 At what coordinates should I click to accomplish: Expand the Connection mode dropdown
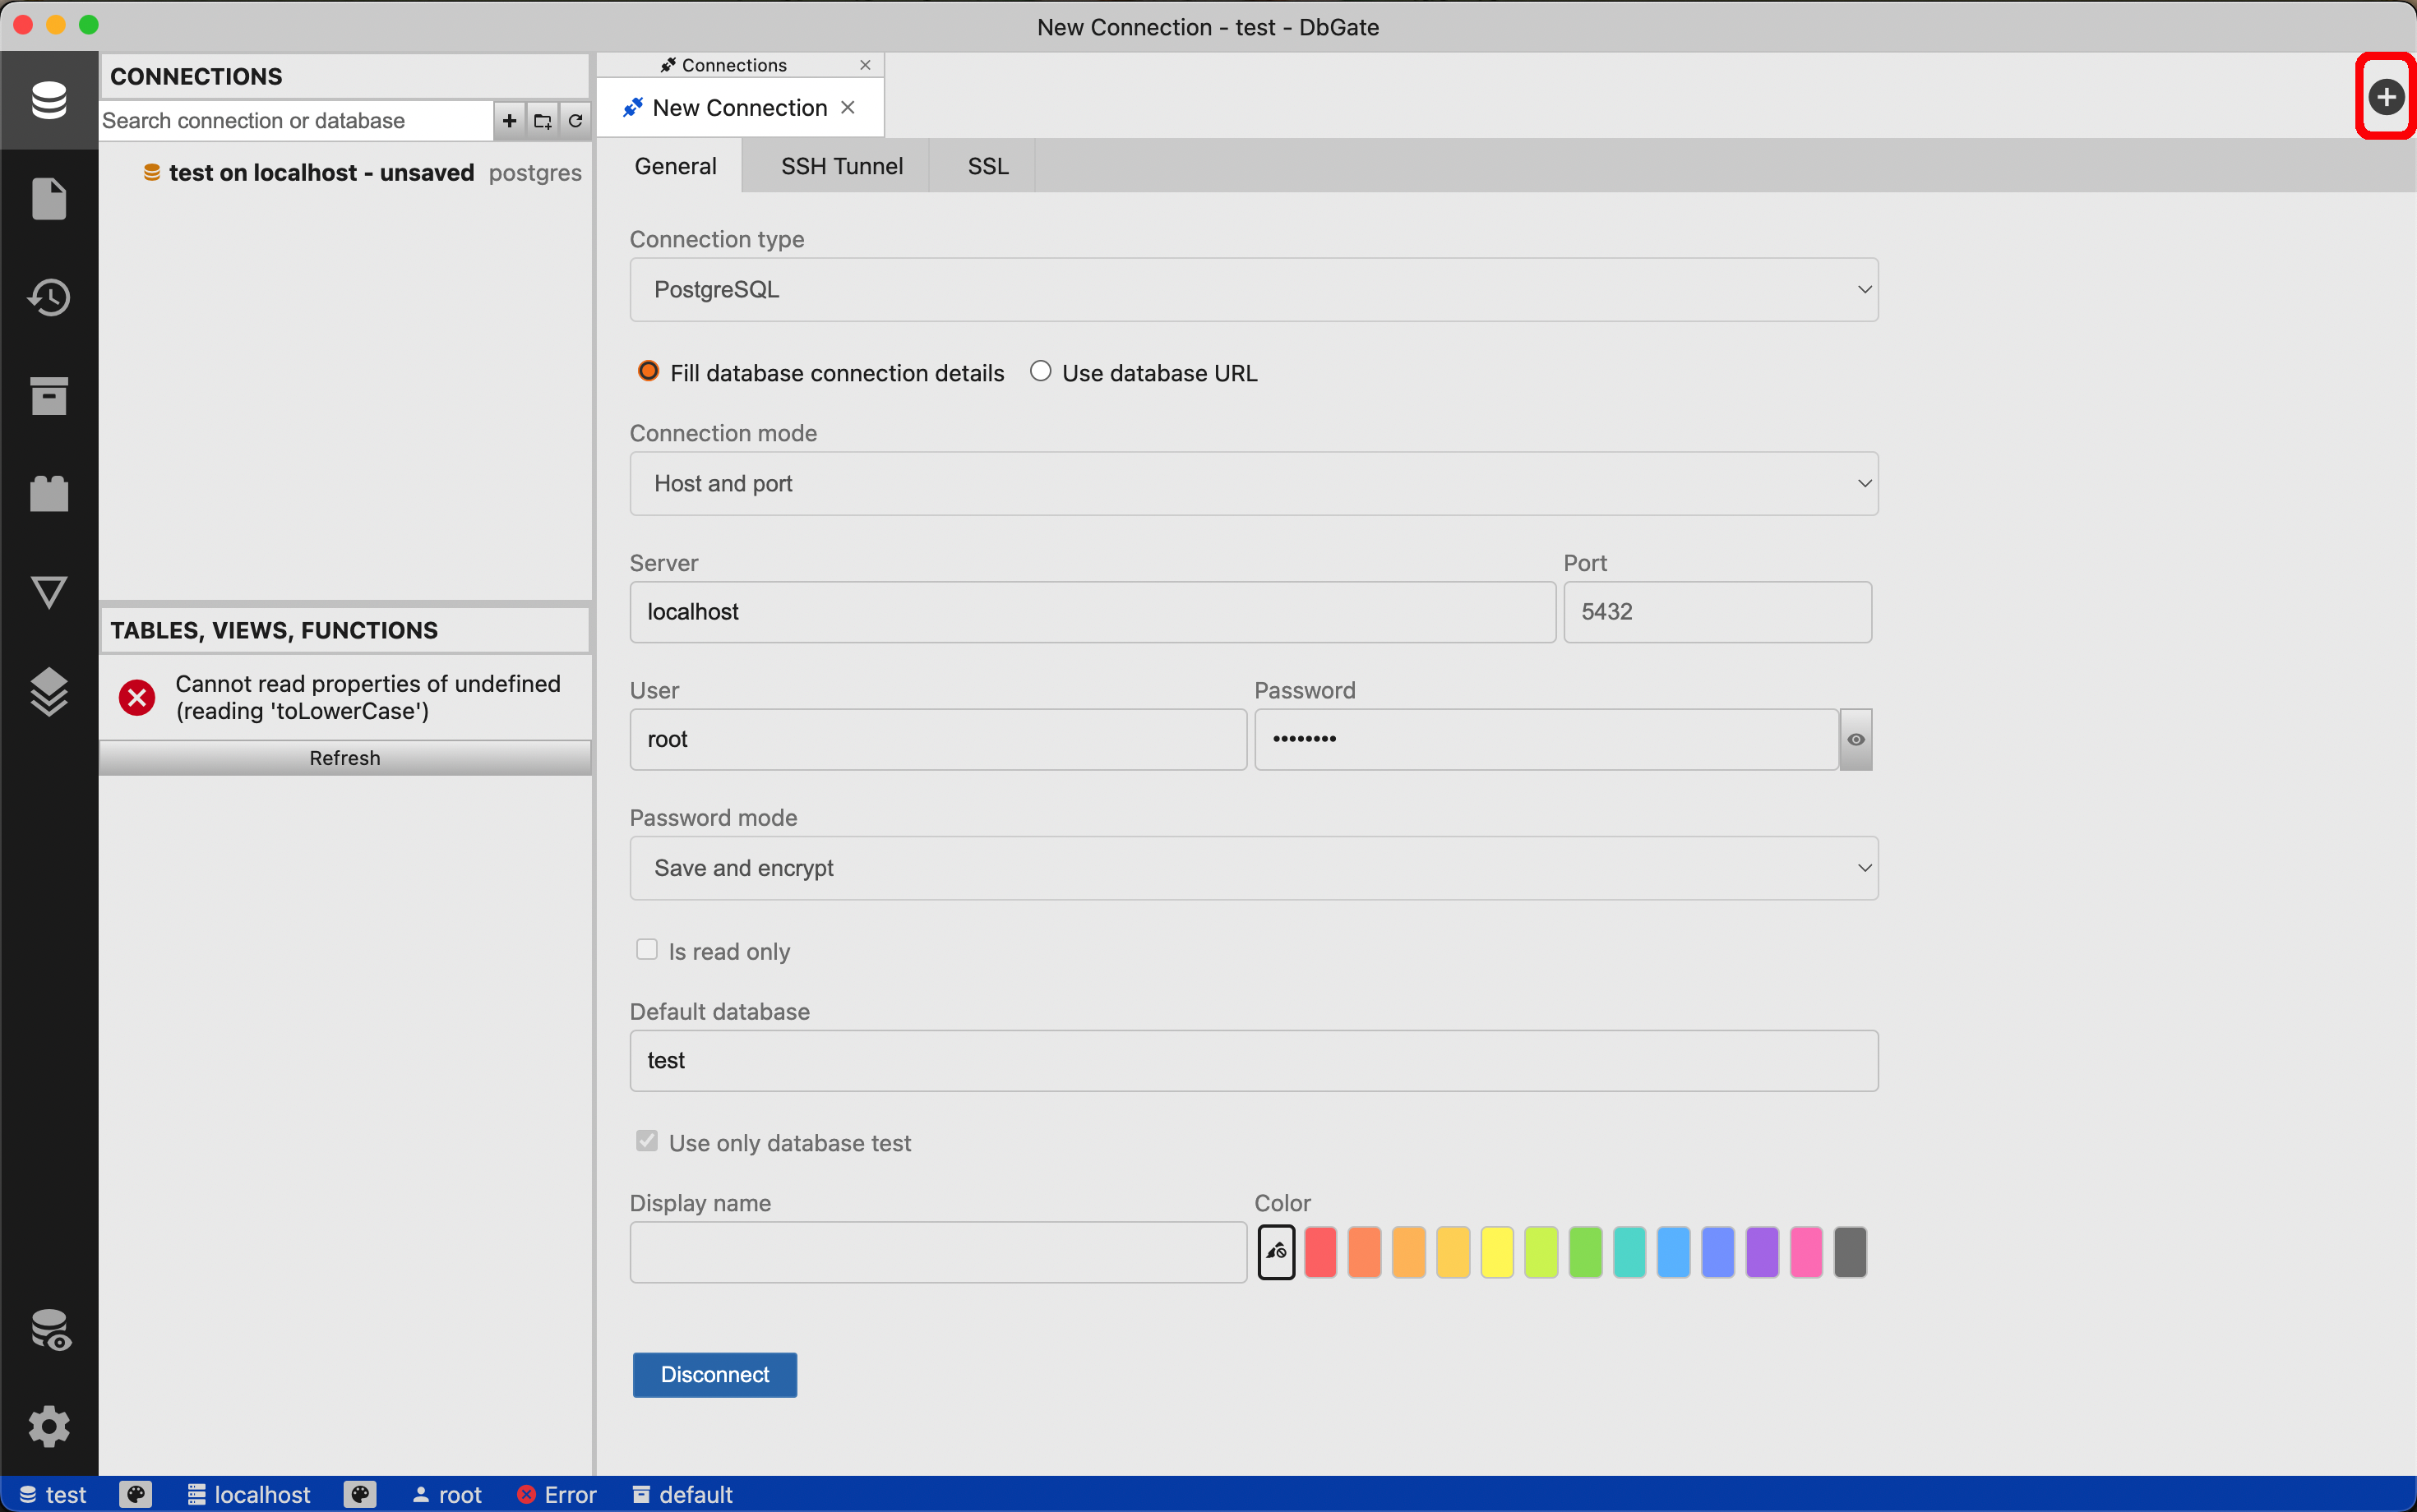click(x=1255, y=482)
